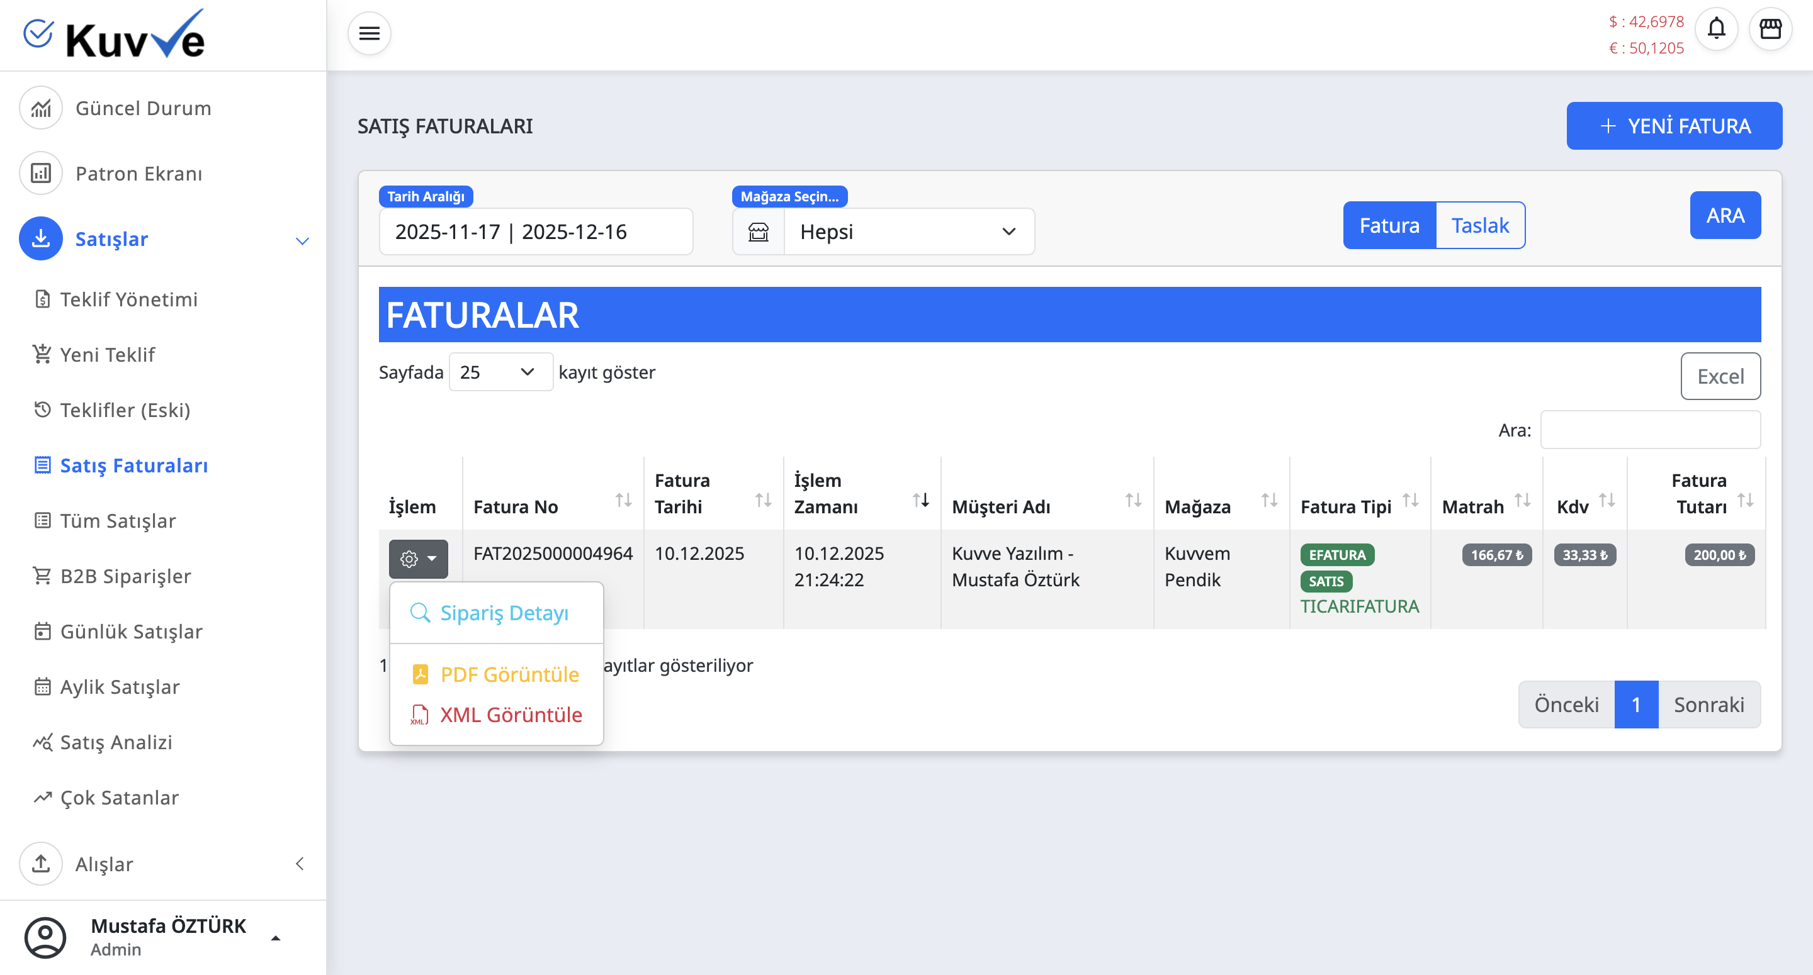Switch to Taslak view
The width and height of the screenshot is (1813, 975).
(x=1480, y=225)
